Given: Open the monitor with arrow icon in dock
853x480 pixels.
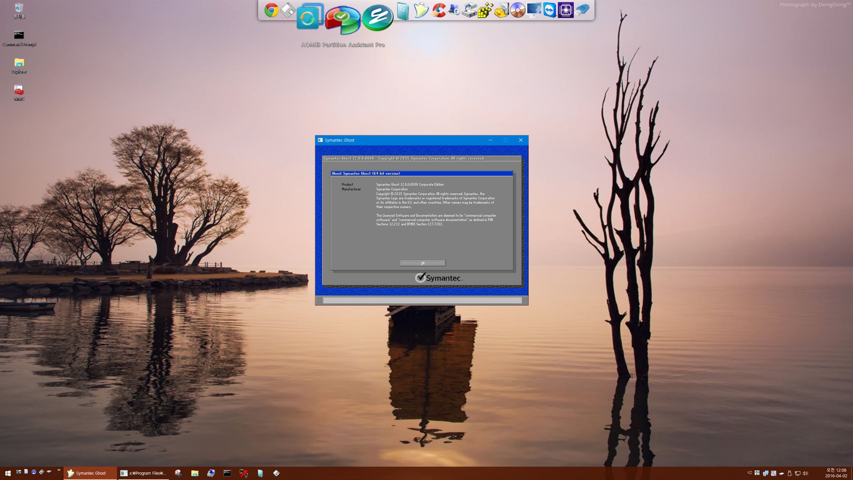Looking at the screenshot, I should (x=534, y=10).
